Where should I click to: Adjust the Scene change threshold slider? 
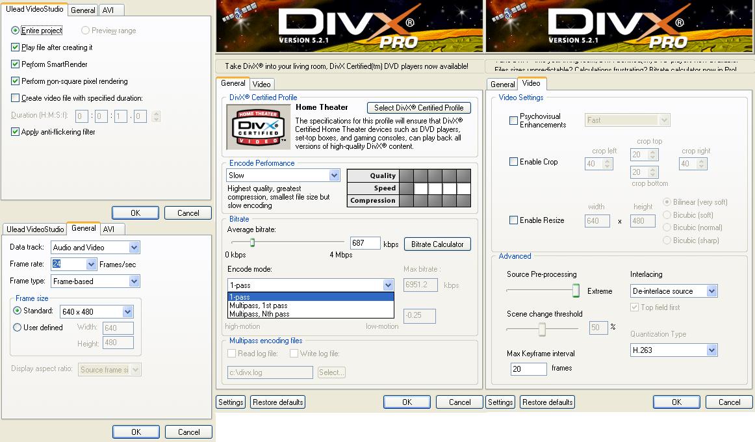(x=542, y=329)
